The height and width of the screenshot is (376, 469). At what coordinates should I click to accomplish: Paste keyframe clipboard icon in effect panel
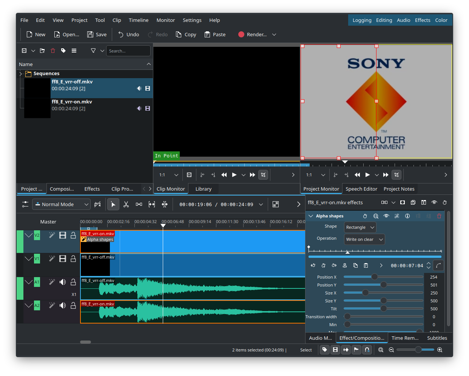click(366, 265)
